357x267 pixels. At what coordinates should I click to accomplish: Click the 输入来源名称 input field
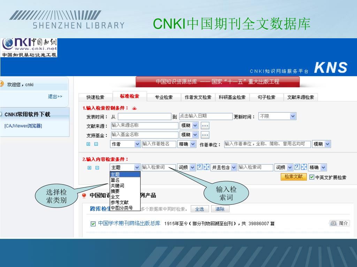[x=145, y=126]
